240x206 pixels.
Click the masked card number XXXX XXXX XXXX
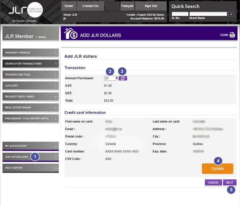point(118,151)
